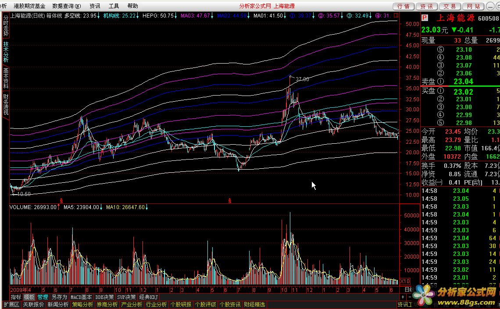500x309 pixels.
Task: Click the 网站 button at top right
Action: [473, 7]
